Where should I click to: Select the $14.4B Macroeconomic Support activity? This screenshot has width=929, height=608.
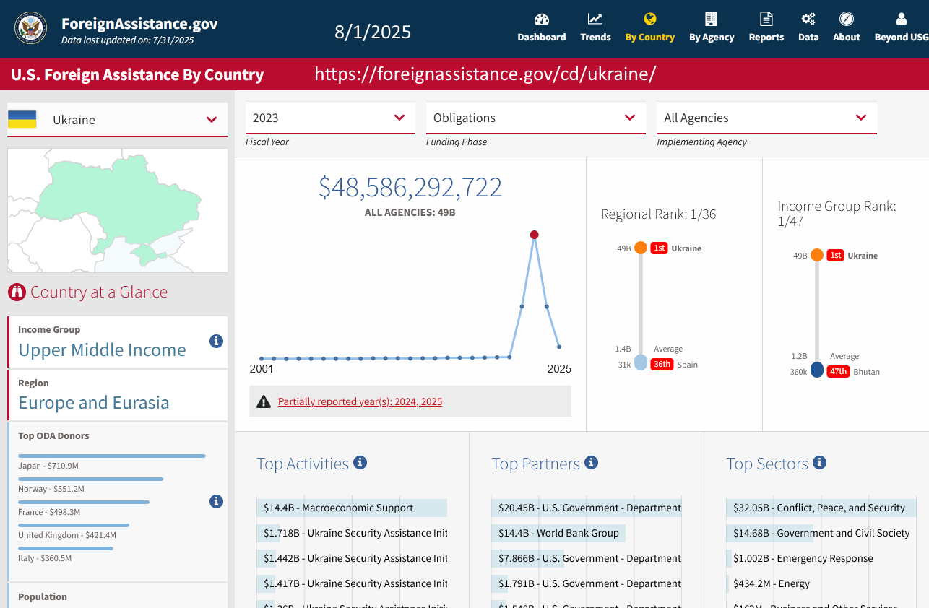pyautogui.click(x=352, y=508)
